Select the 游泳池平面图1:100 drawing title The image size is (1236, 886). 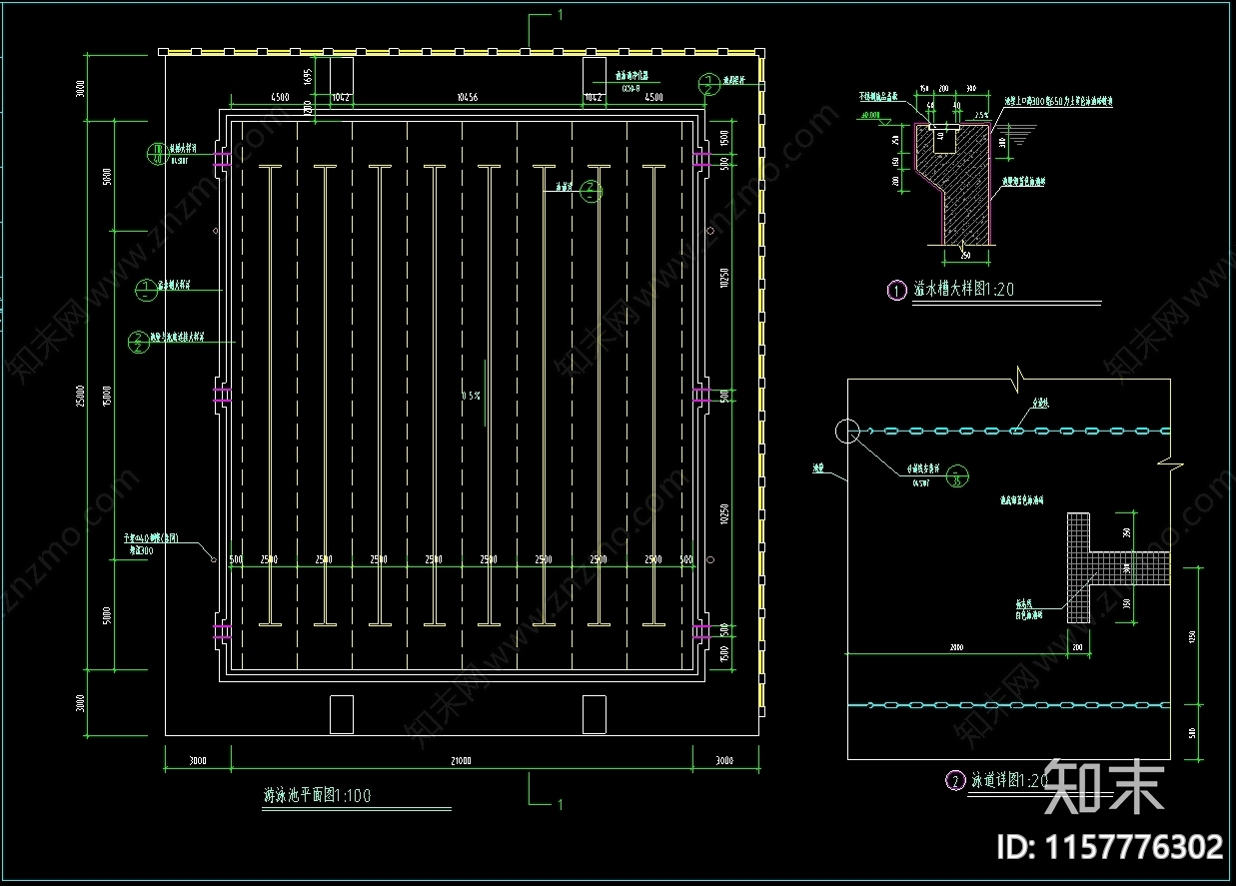(317, 797)
